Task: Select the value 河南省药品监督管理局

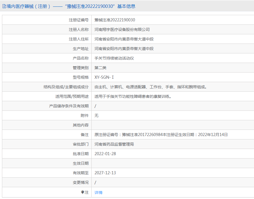Action: (114, 144)
